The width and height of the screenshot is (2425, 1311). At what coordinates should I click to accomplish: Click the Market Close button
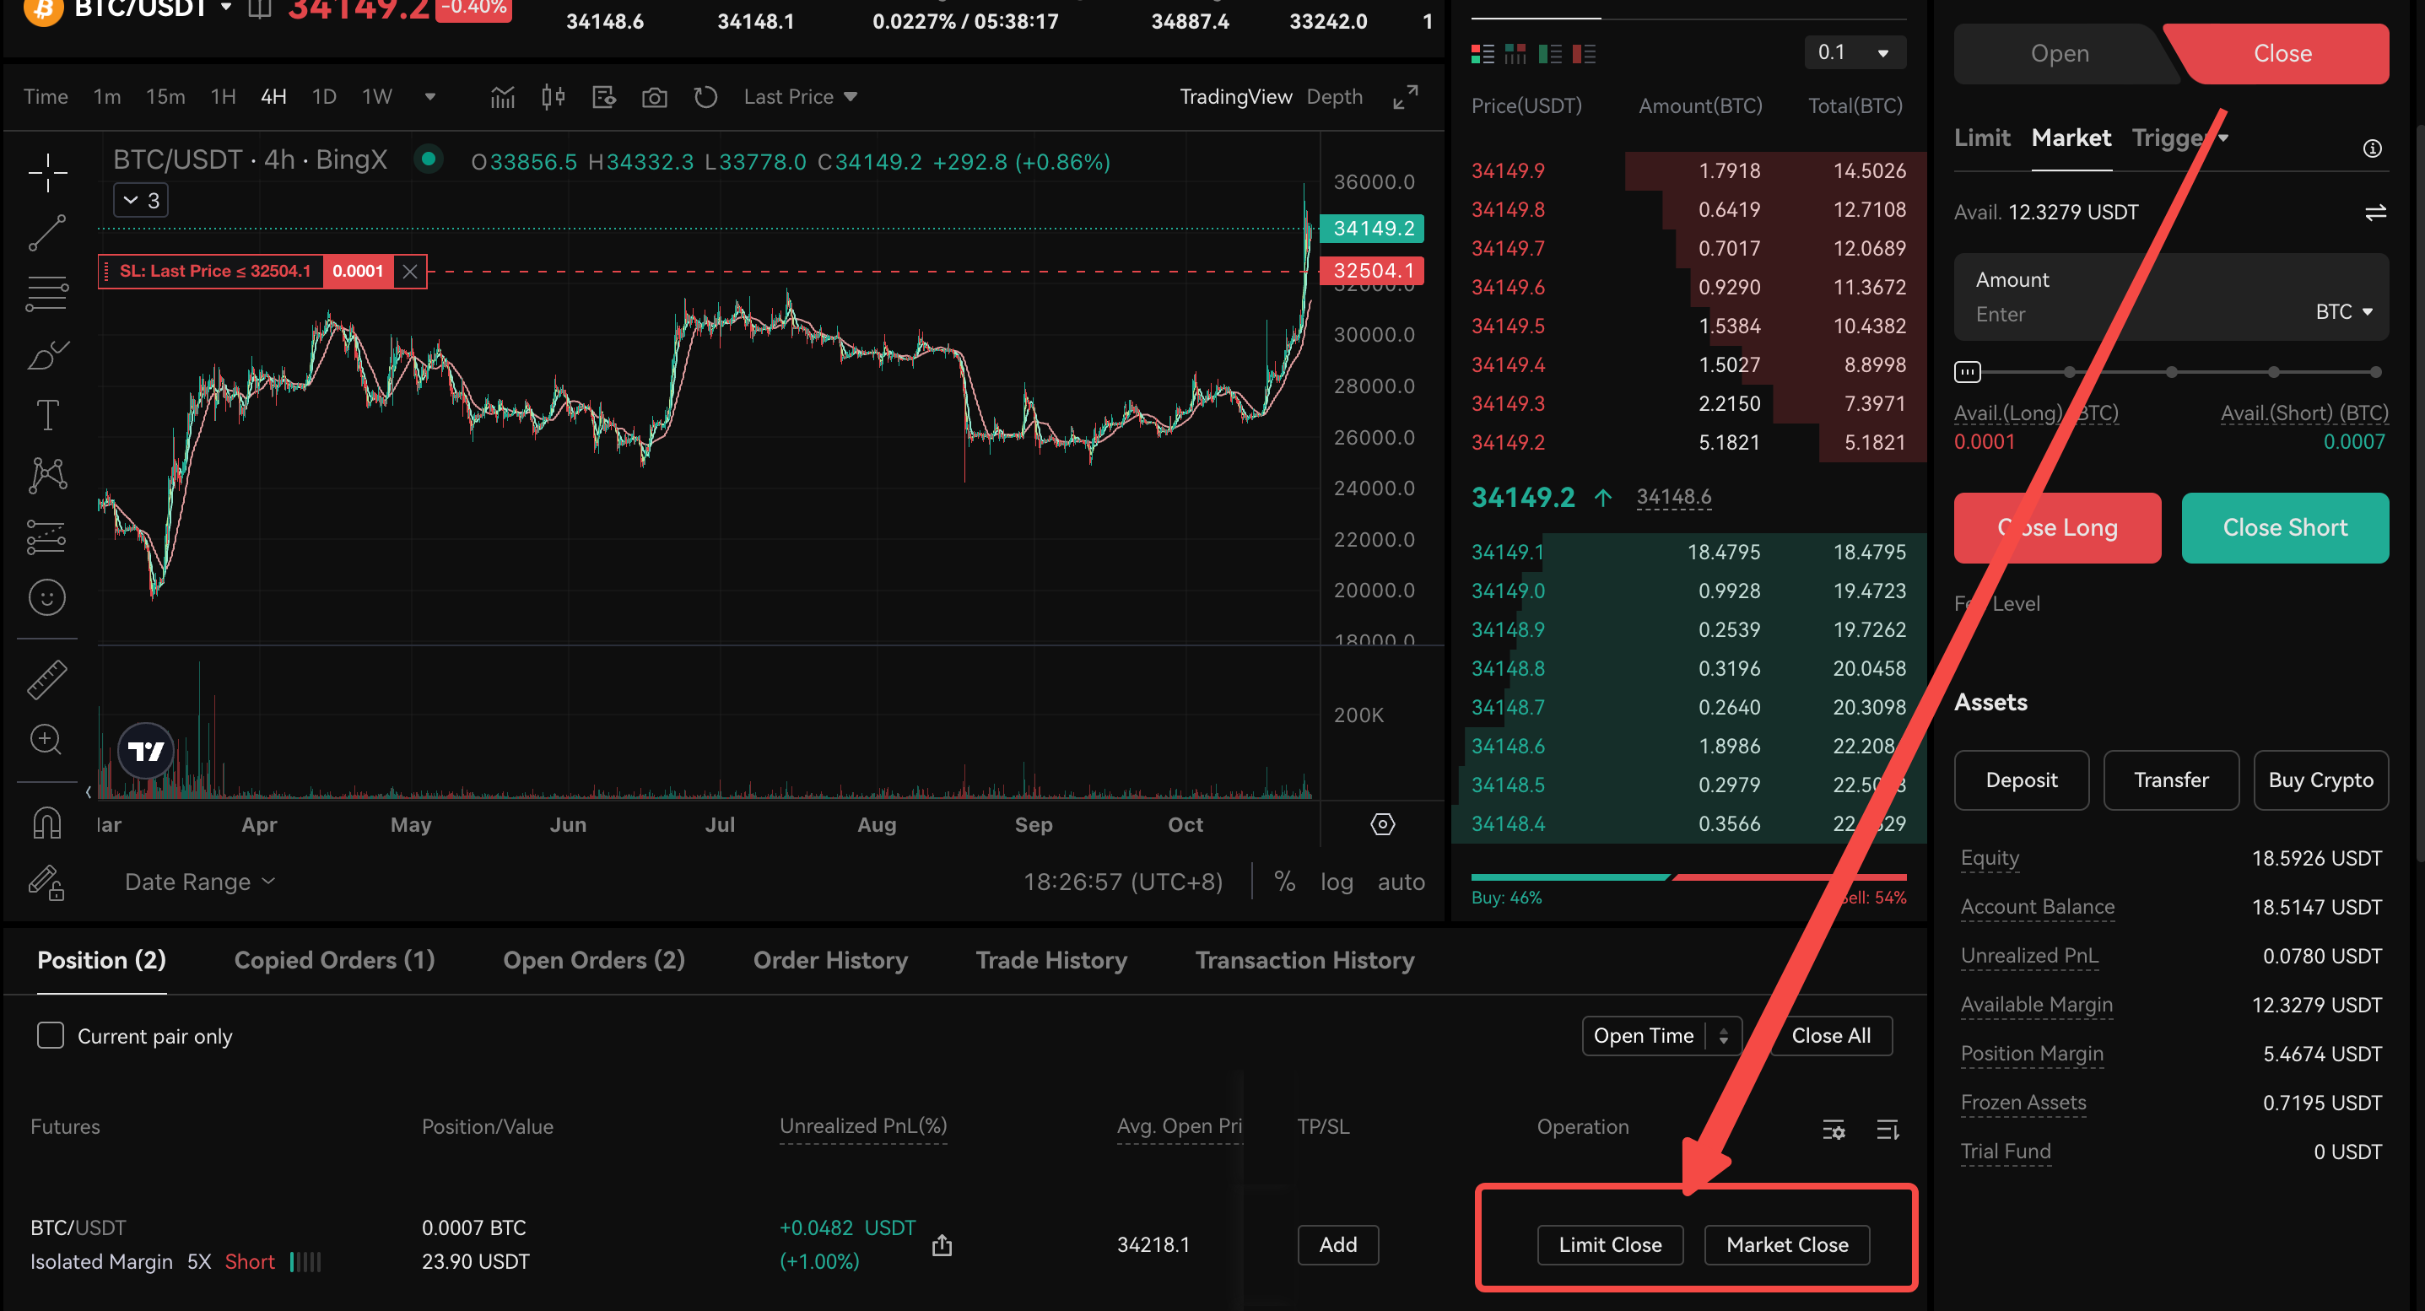click(x=1785, y=1245)
